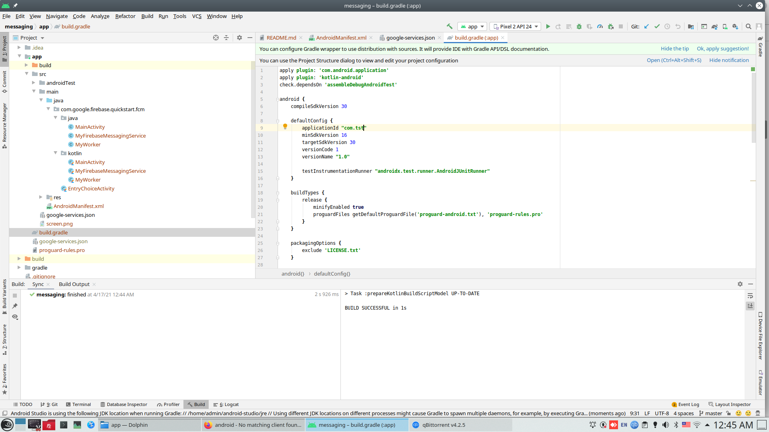Click Open (Ctrl+Alt+Shift+S) project structure link
This screenshot has width=769, height=432.
click(674, 60)
